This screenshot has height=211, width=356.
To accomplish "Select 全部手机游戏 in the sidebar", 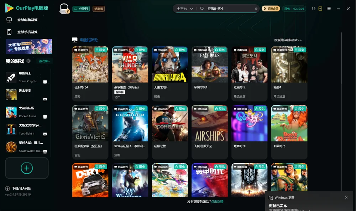I will pyautogui.click(x=22, y=32).
